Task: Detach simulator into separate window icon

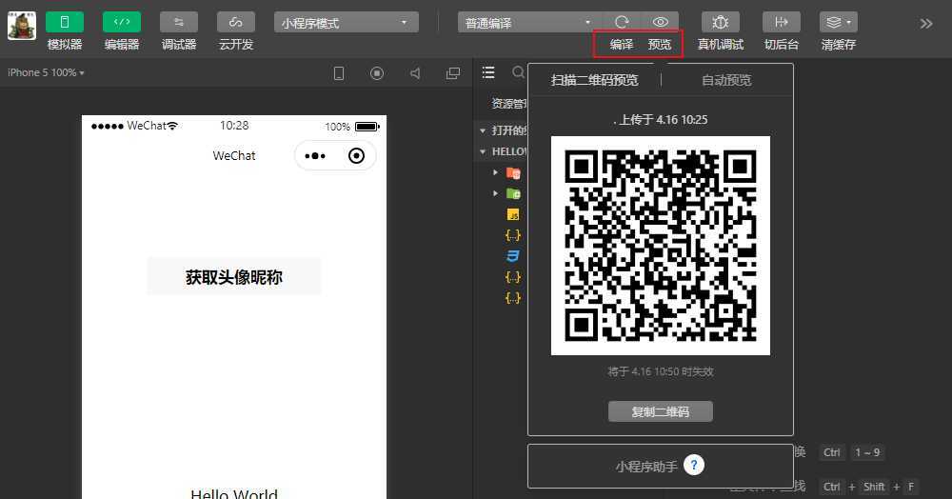Action: tap(453, 73)
